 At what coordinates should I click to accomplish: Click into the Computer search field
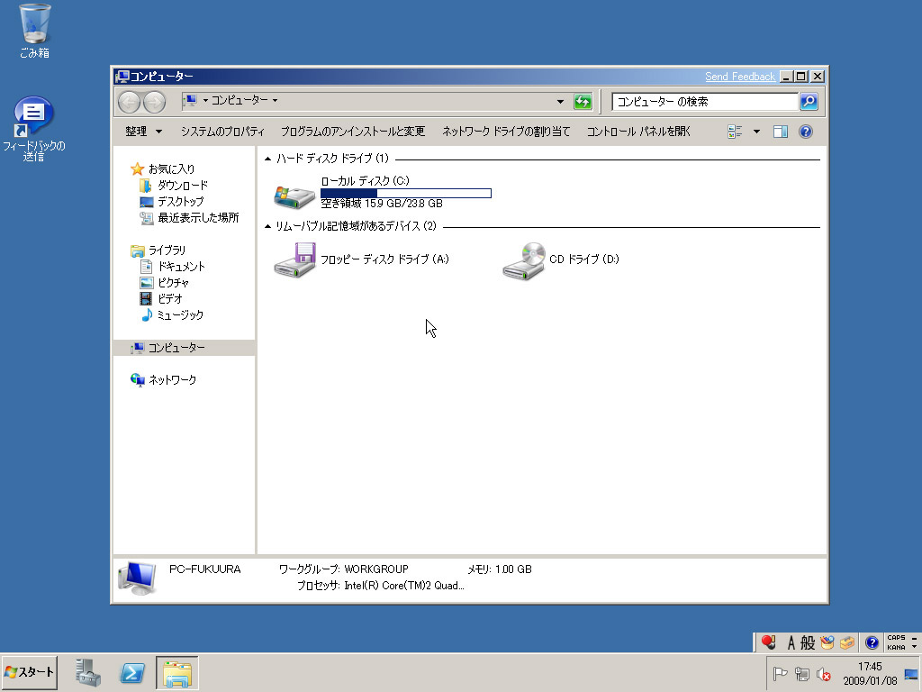[704, 102]
